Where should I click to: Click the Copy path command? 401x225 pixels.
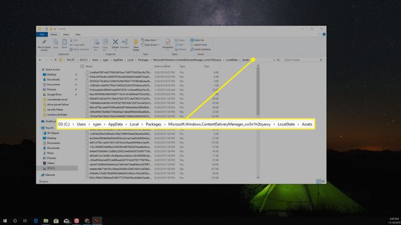point(77,45)
